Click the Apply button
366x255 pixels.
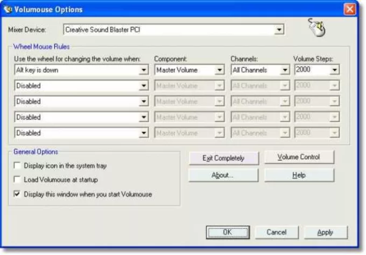325,232
